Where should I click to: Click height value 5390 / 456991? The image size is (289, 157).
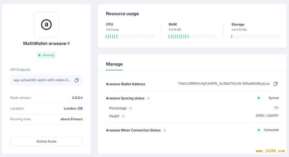[267, 116]
